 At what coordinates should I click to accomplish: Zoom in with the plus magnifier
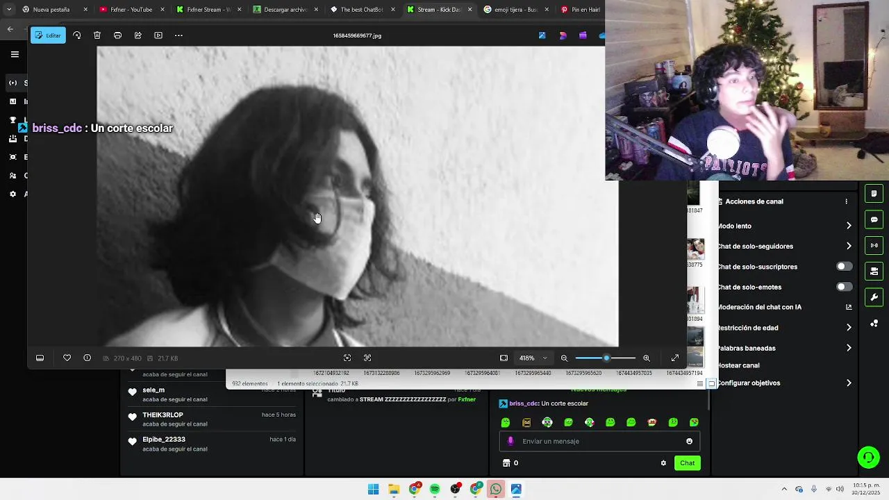pos(647,358)
